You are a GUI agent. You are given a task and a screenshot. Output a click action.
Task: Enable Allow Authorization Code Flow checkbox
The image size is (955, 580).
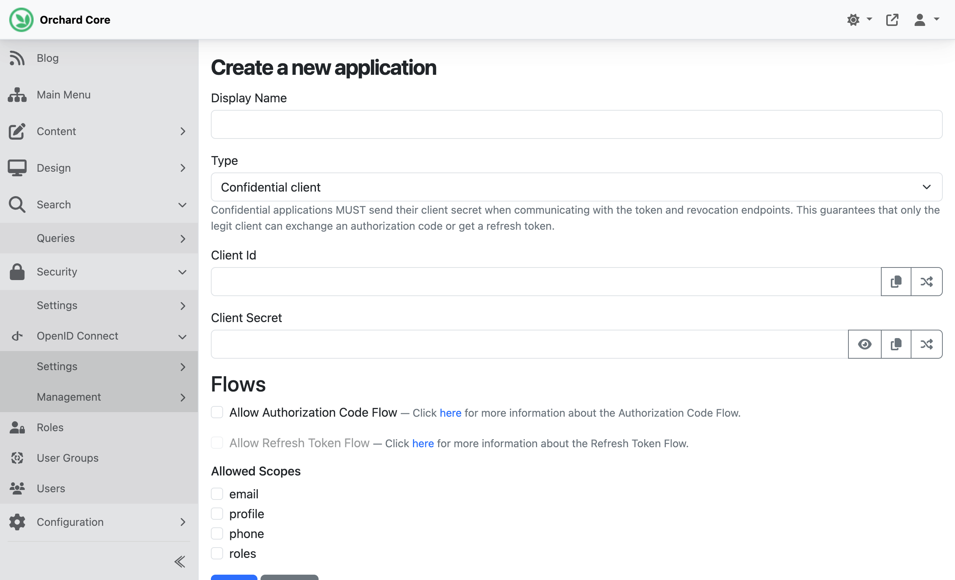(x=217, y=412)
